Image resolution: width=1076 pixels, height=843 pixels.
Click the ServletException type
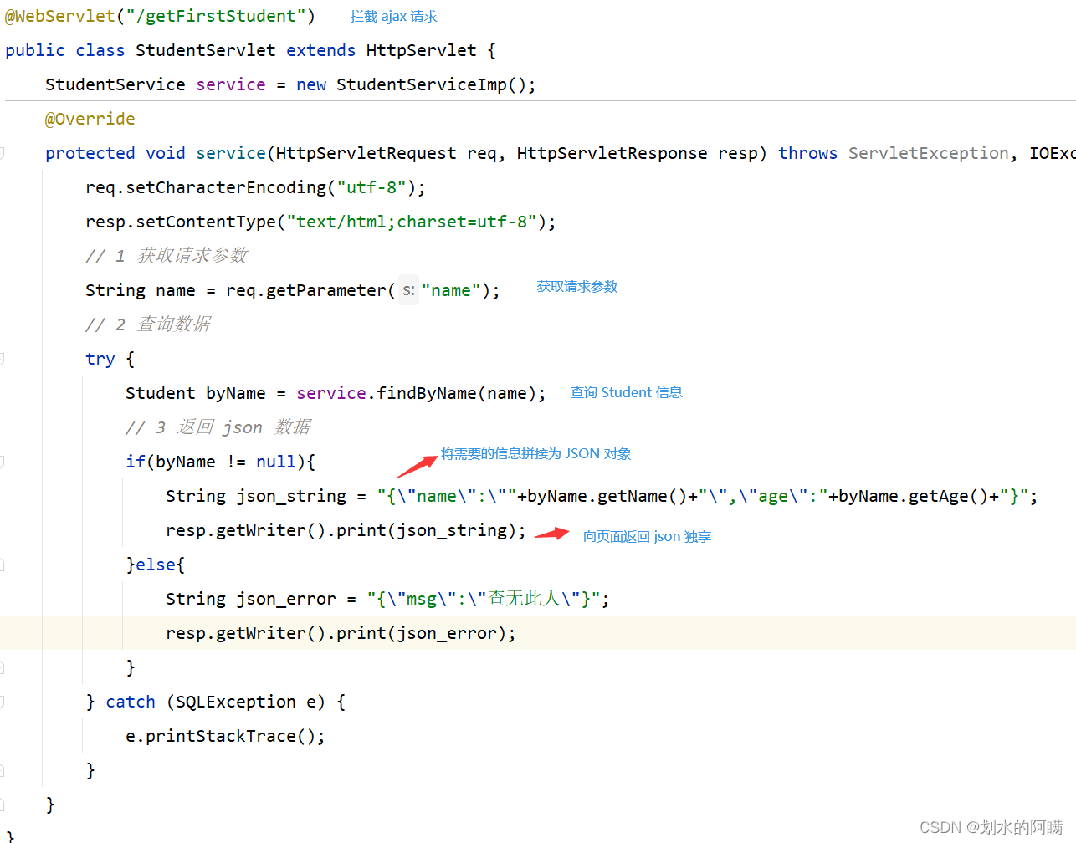(929, 153)
